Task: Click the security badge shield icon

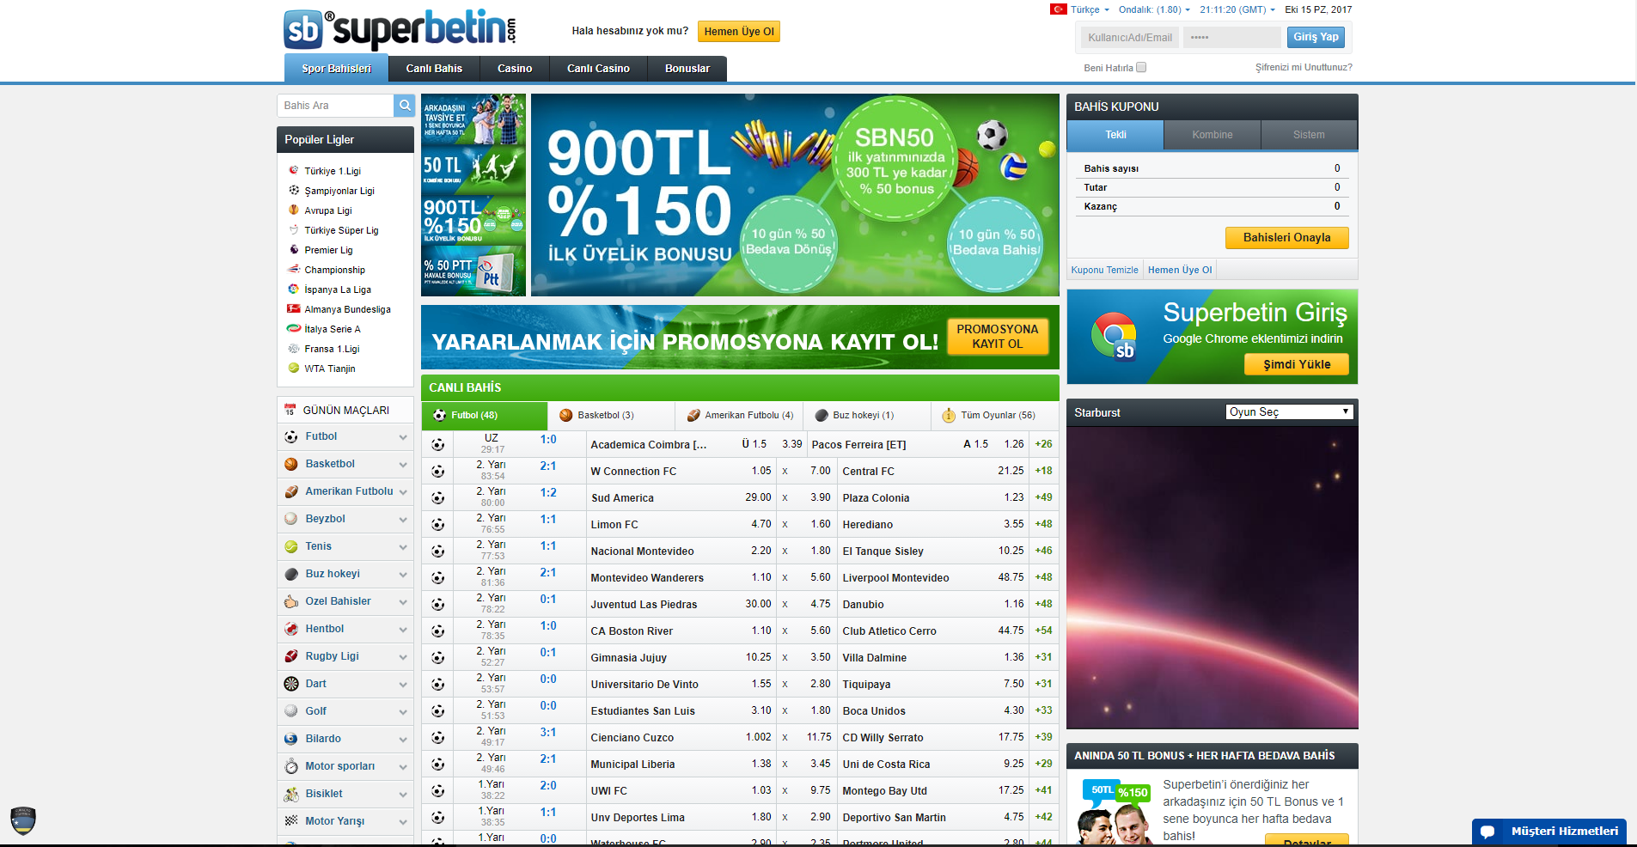Action: tap(23, 821)
